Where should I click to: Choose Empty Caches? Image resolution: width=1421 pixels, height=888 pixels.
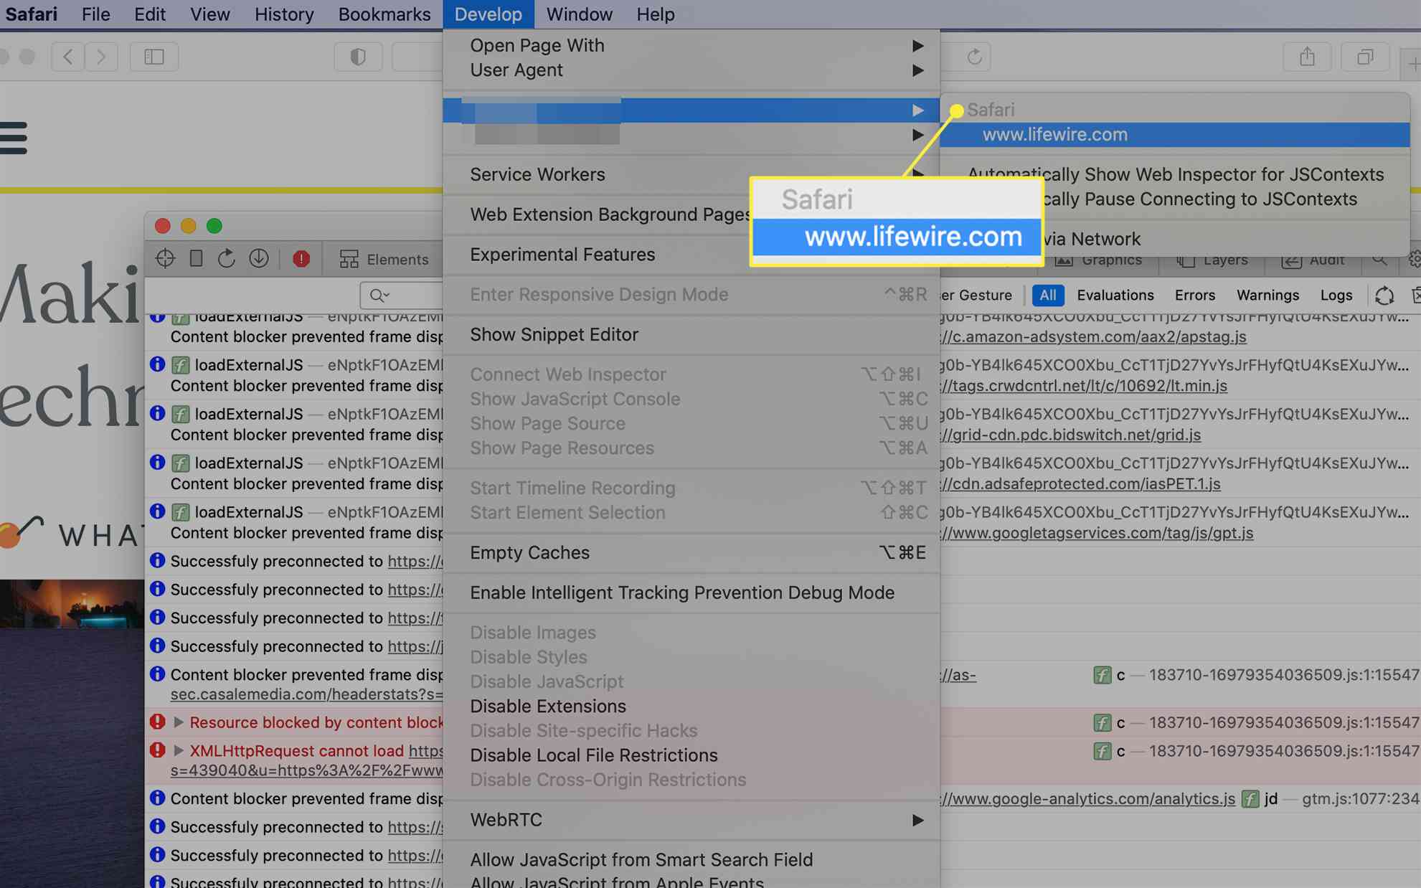click(691, 552)
